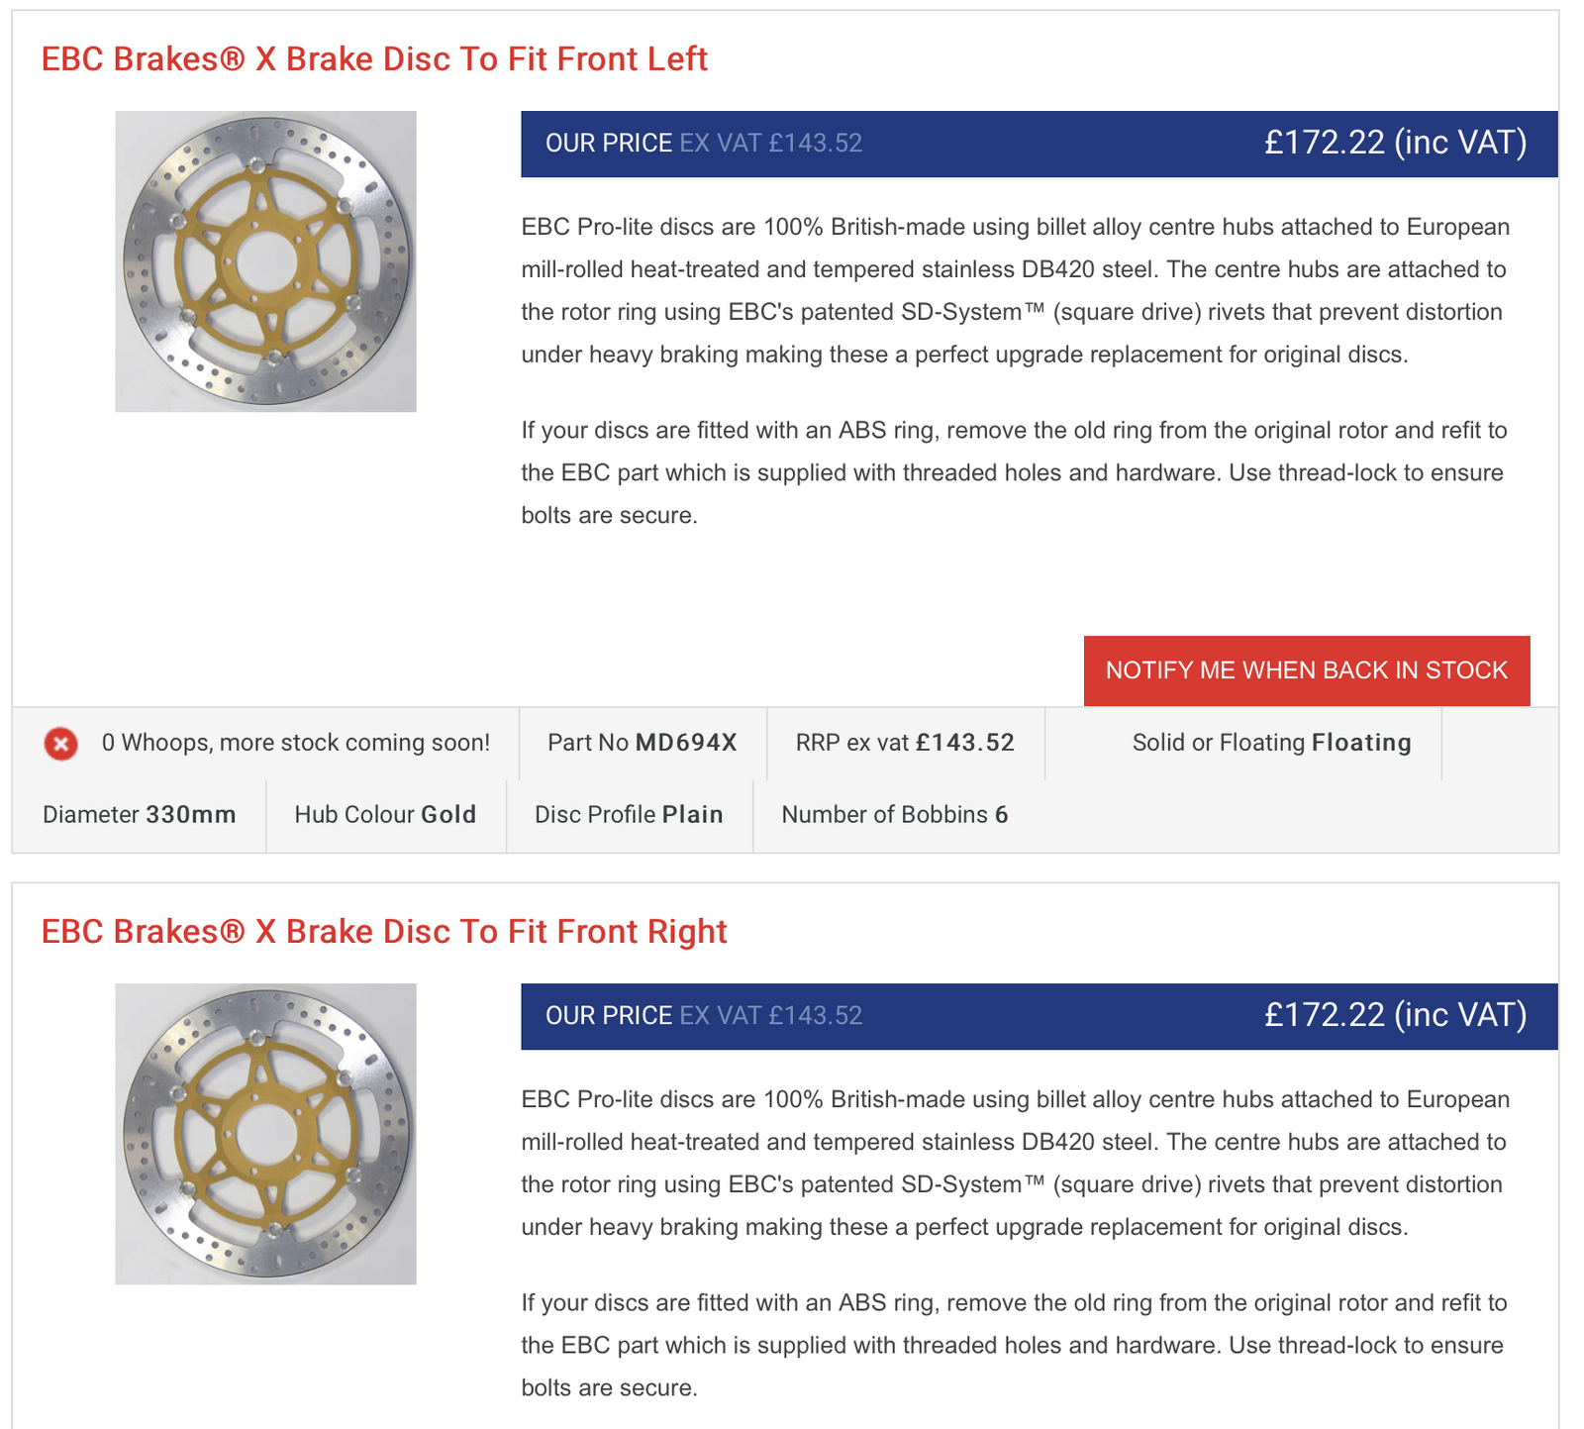Click the RRP ex vat £143.52 cell
Image resolution: width=1584 pixels, height=1429 pixels.
(x=905, y=743)
